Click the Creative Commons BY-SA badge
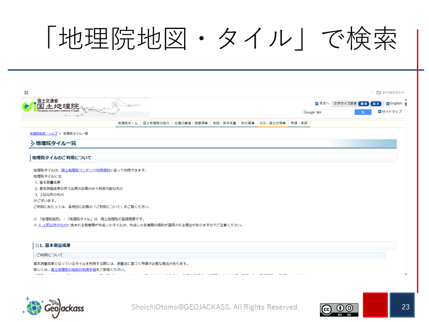 pos(339,309)
